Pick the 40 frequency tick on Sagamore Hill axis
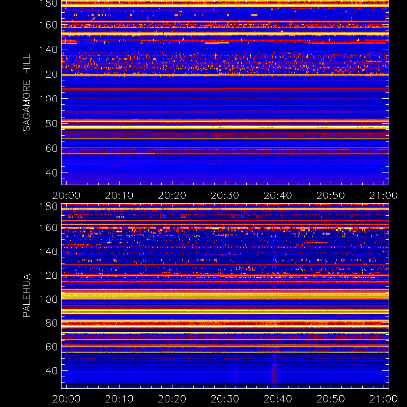 [51, 173]
